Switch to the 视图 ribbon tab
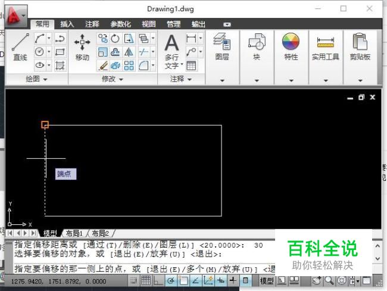The image size is (387, 291). click(x=149, y=24)
